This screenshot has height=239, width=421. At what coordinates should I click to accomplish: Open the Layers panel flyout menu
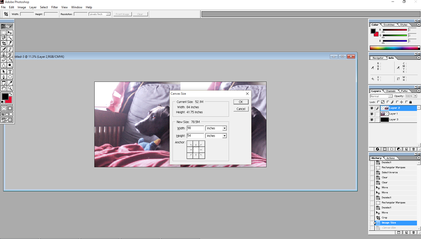[x=418, y=91]
